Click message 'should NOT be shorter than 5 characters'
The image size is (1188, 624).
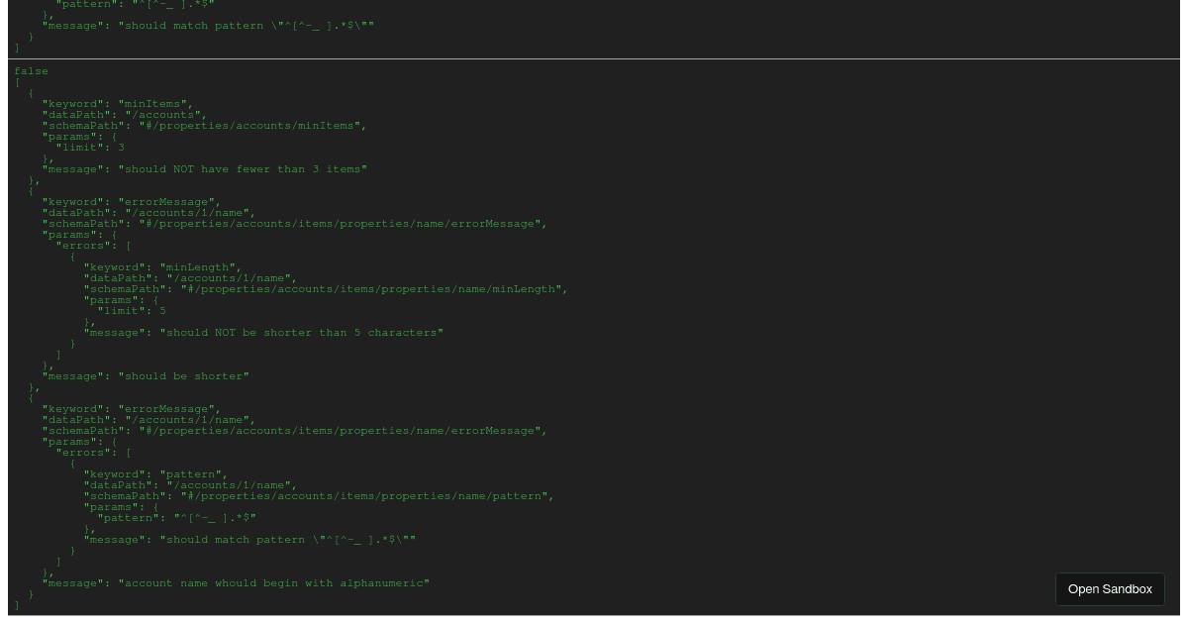(x=263, y=333)
